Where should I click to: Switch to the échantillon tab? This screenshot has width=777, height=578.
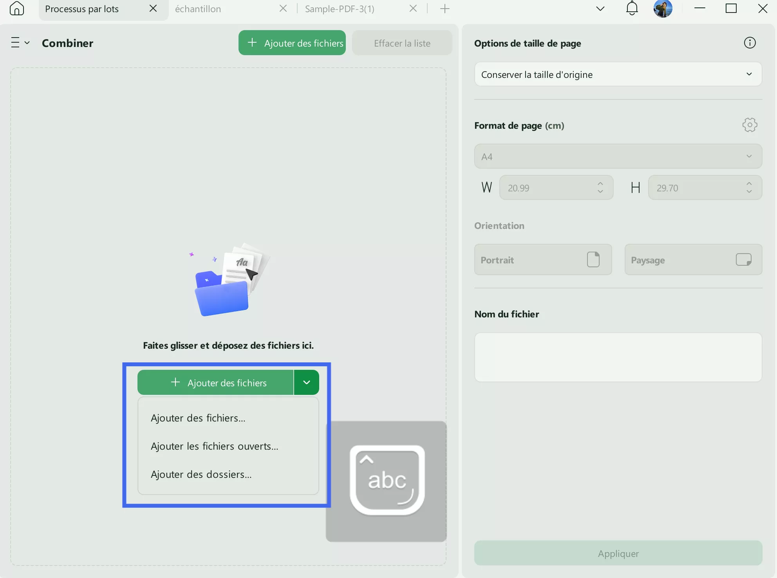click(x=198, y=9)
